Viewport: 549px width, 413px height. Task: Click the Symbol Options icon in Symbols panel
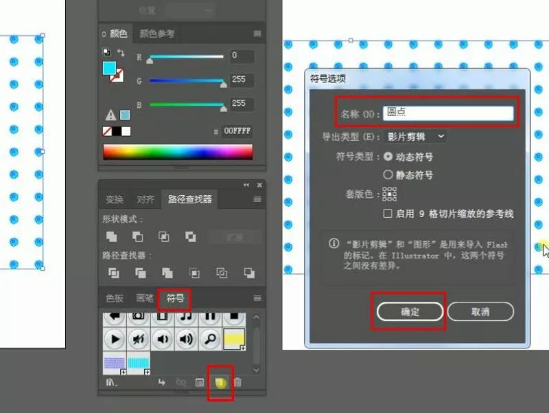[x=200, y=383]
